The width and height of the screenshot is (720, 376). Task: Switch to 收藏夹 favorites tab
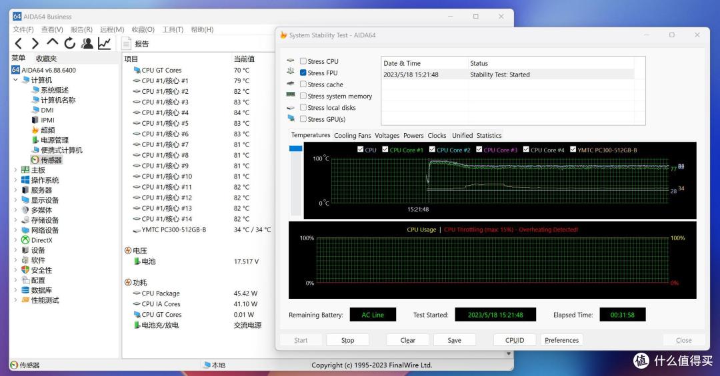click(x=47, y=59)
